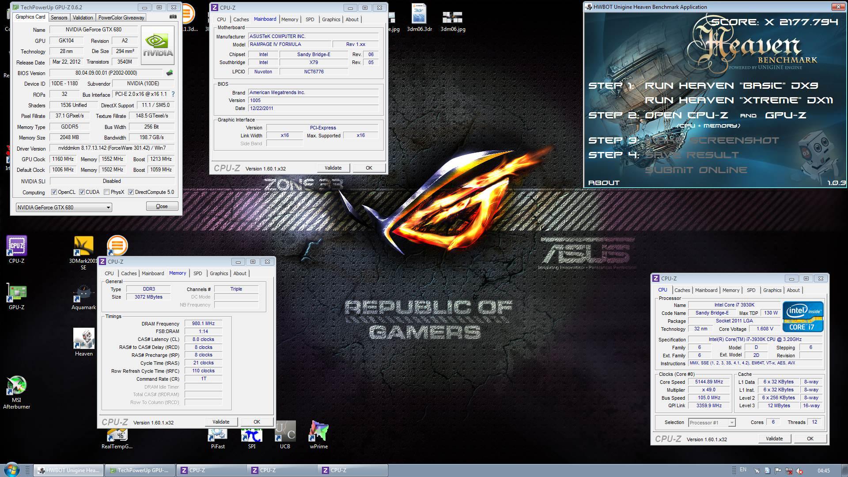848x477 pixels.
Task: Open SPD tab in the Mainboard CPU-Z window
Action: (x=310, y=19)
